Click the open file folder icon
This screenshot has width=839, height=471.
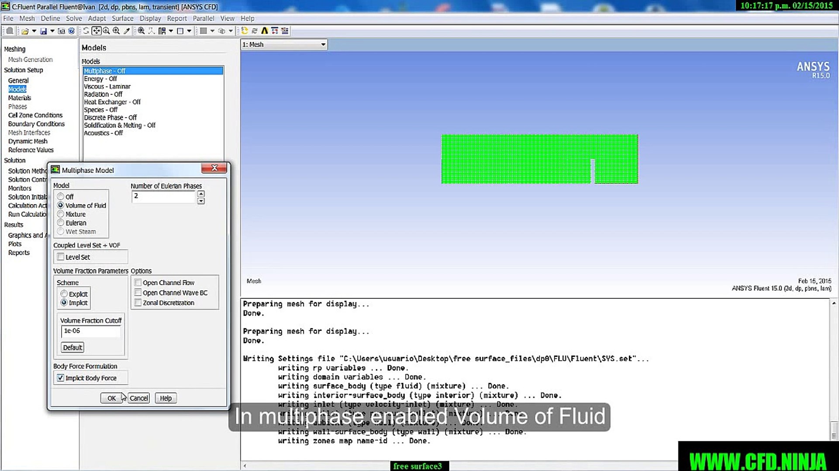[x=25, y=31]
